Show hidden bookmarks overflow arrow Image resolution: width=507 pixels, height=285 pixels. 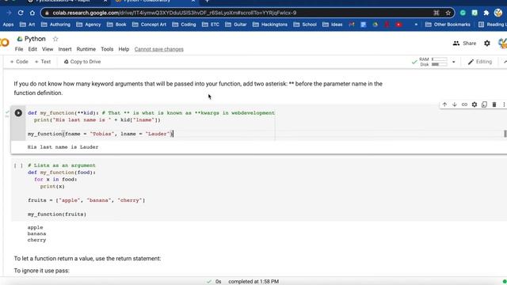point(416,25)
